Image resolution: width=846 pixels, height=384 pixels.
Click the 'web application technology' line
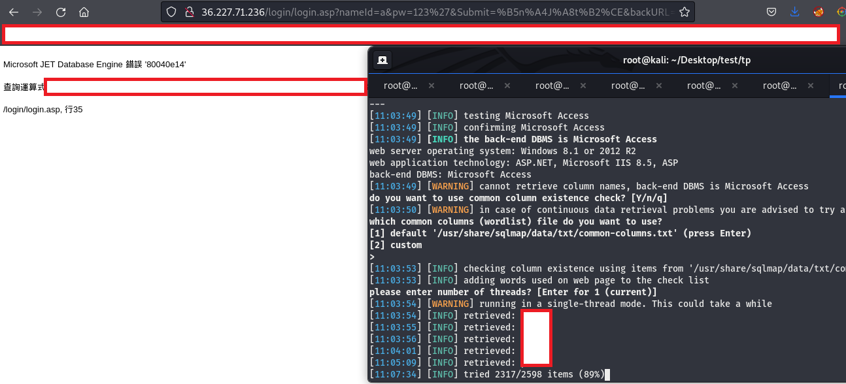click(x=524, y=163)
